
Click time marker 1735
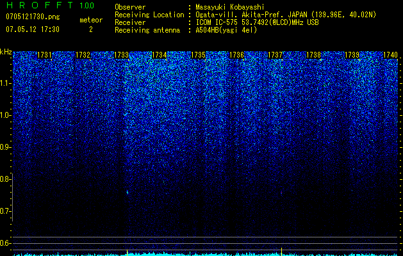click(198, 55)
